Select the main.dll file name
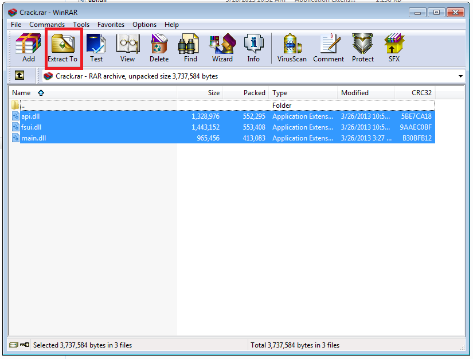 pos(34,138)
